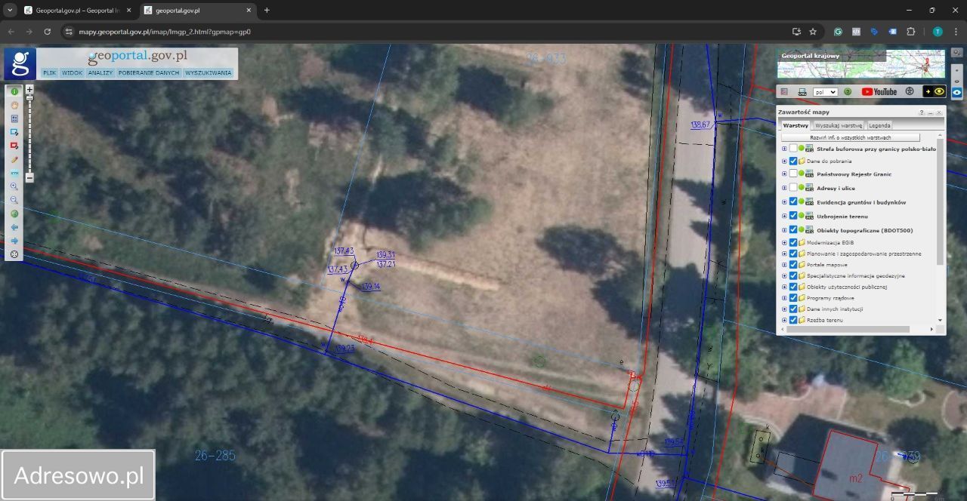Click the SYM symbol tool icon
The height and width of the screenshot is (501, 967).
[x=14, y=173]
